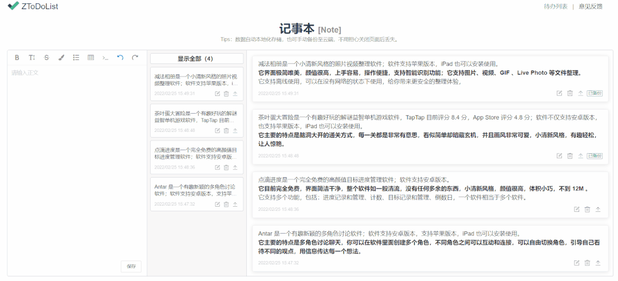
Task: Click timestamp 2022/02/25 15:47:32 in full card
Action: [x=278, y=263]
